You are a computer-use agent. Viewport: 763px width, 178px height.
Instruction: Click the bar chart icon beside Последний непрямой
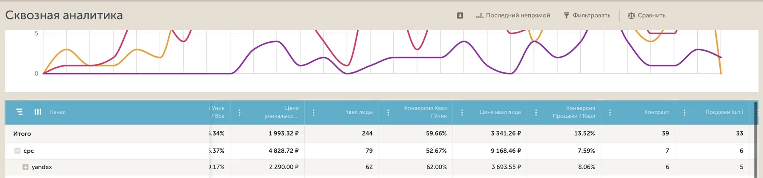click(x=479, y=16)
